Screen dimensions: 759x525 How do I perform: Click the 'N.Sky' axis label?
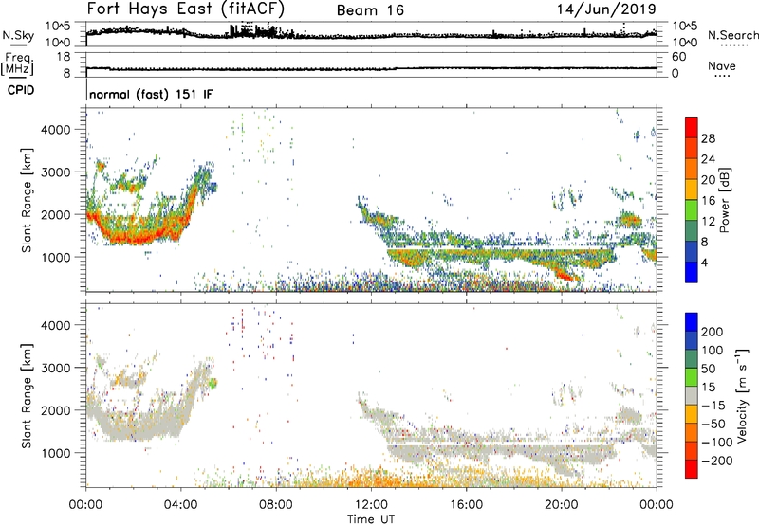point(18,35)
